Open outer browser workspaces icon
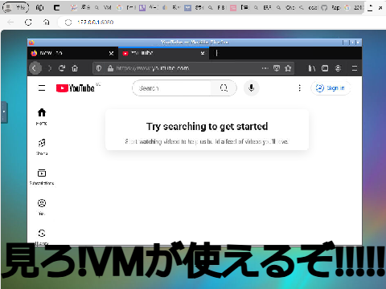The image size is (386, 289). click(x=39, y=7)
